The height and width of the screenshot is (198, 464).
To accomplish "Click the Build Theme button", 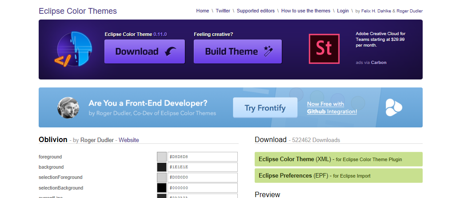I will point(238,51).
